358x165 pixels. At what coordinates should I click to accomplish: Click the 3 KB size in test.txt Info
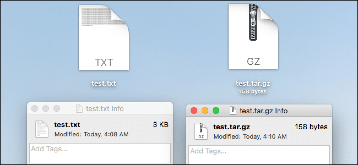click(161, 125)
